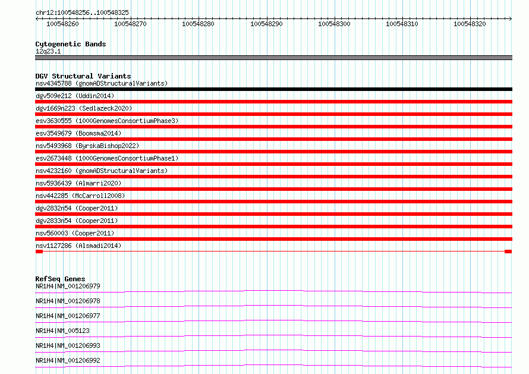Viewport: 529px width, 374px height.
Task: Click the magenta intron line of NM_001206992
Action: pos(273,365)
